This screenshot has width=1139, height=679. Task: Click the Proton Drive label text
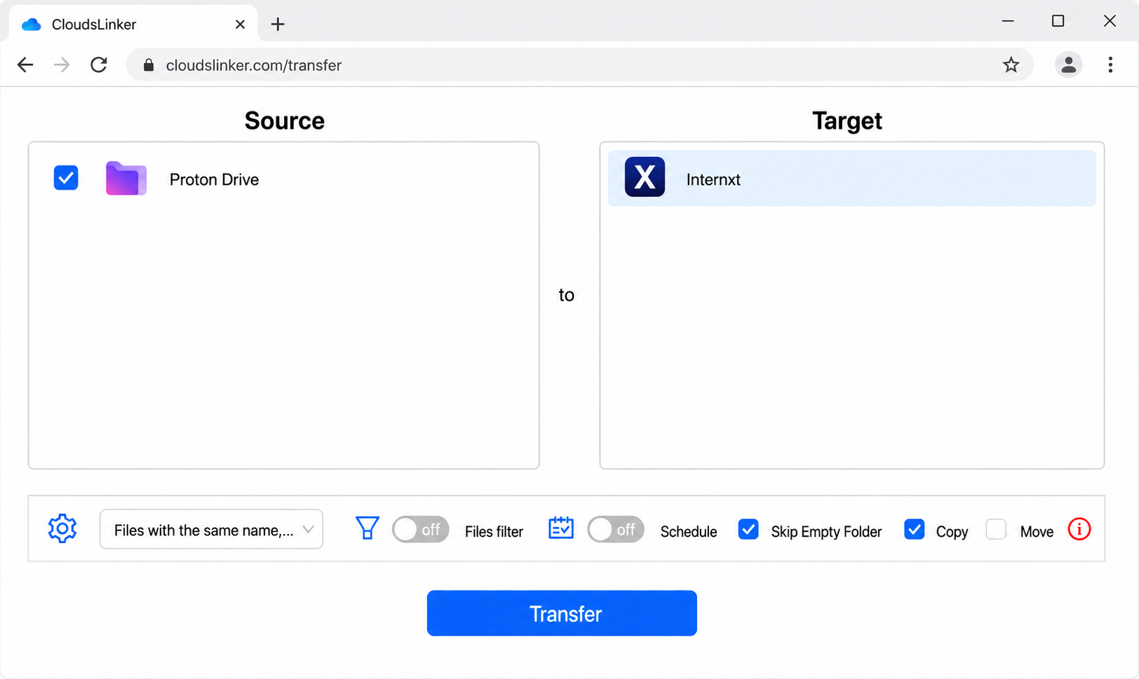(x=214, y=179)
